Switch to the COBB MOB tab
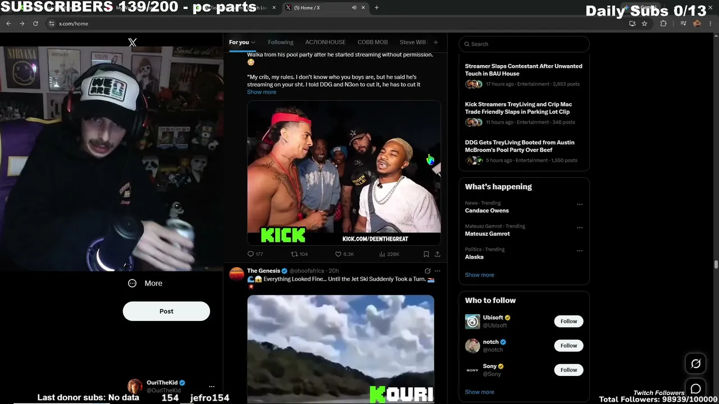The height and width of the screenshot is (404, 719). 373,42
